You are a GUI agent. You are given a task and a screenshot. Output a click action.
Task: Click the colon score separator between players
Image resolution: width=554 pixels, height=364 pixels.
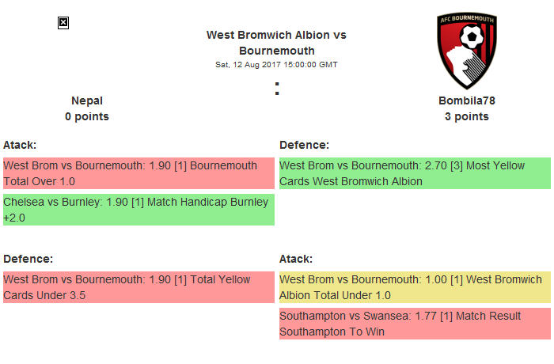277,89
